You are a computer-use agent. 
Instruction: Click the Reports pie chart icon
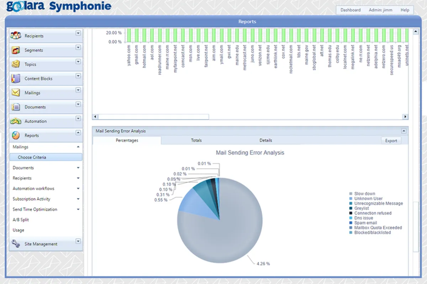[16, 135]
